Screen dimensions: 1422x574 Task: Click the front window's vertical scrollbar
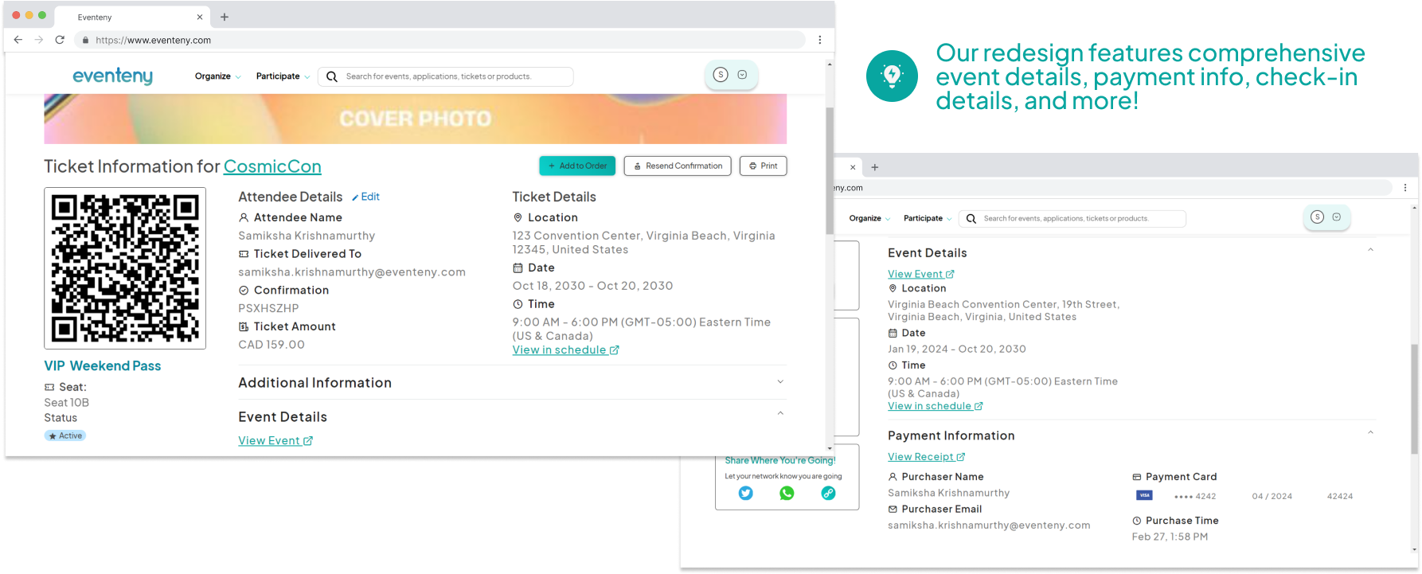coord(830,171)
